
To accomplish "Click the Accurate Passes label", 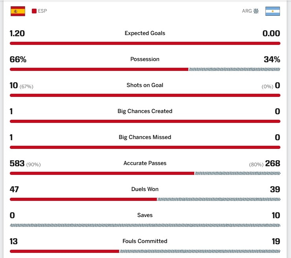I will [145, 163].
